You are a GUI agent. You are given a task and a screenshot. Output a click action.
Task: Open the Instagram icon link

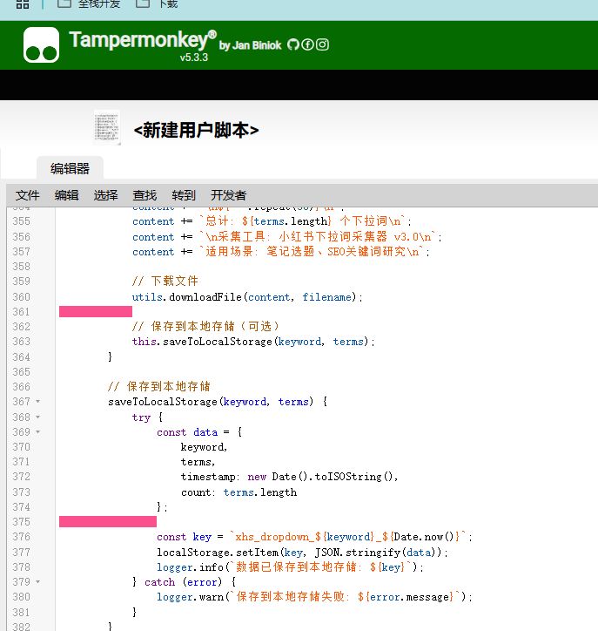point(322,45)
